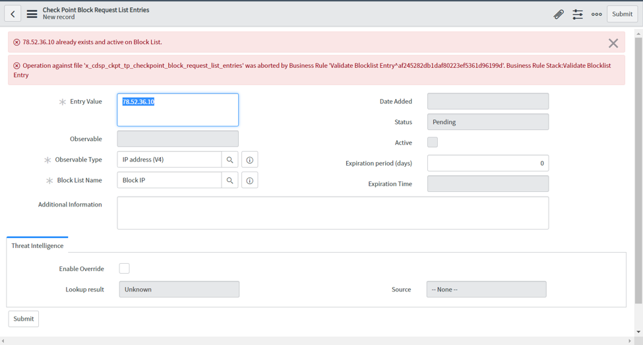Click the horizontal scrollbar right arrow

coord(630,341)
